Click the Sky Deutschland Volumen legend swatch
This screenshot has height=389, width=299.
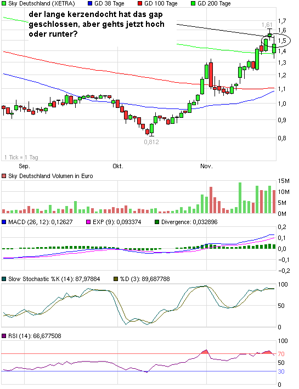pyautogui.click(x=4, y=176)
